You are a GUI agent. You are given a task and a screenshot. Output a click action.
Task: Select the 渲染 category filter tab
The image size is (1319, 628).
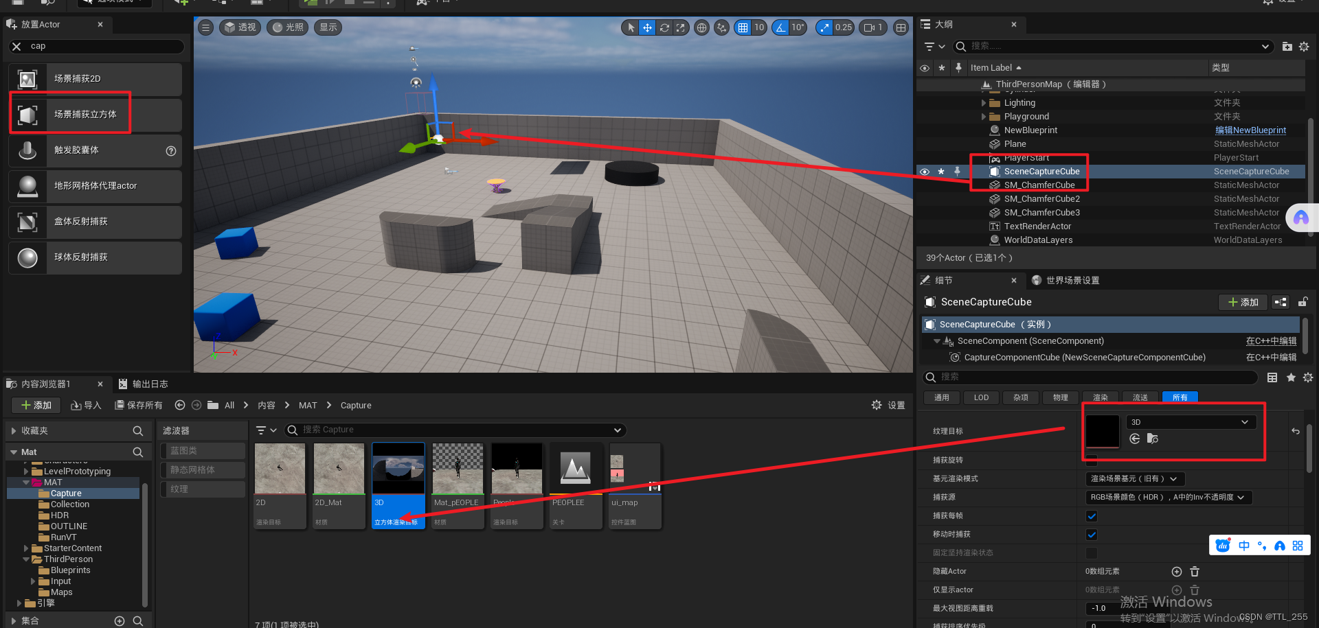pos(1101,397)
